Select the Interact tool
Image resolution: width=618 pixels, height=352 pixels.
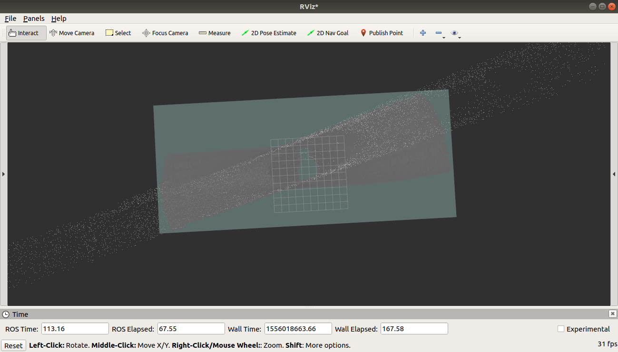[x=26, y=33]
